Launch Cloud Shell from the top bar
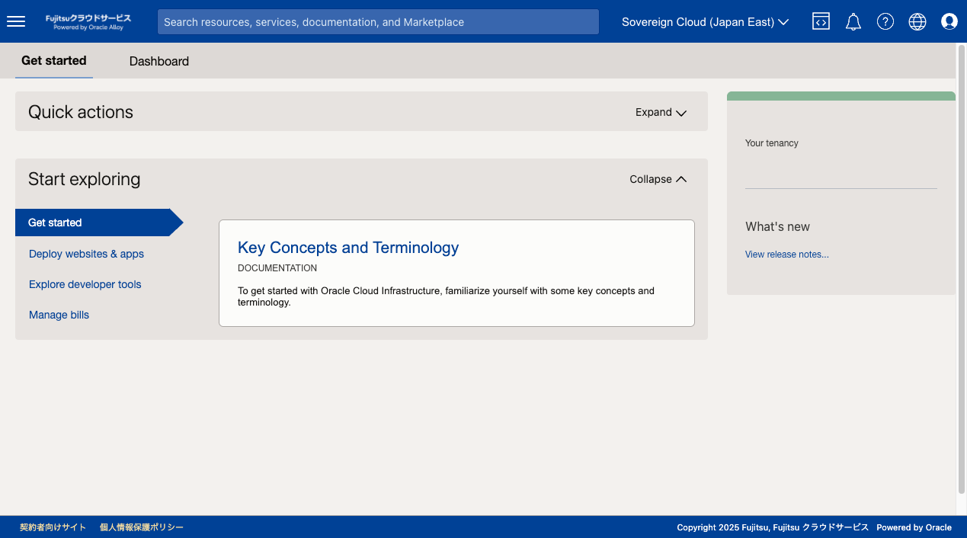 pos(821,21)
